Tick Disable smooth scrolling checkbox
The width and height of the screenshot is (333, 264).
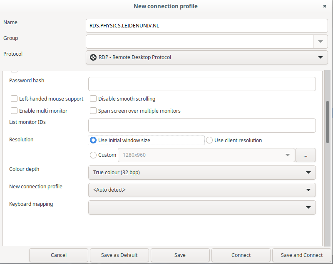pos(93,99)
